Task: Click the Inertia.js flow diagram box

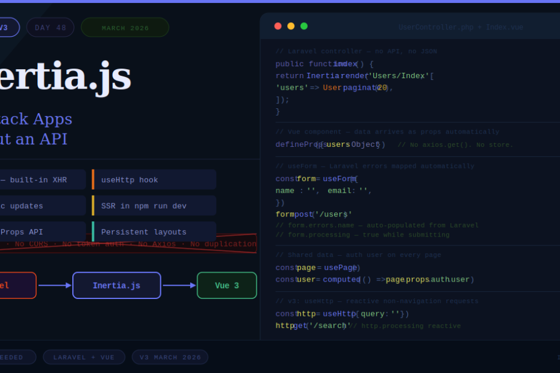Action: point(117,286)
